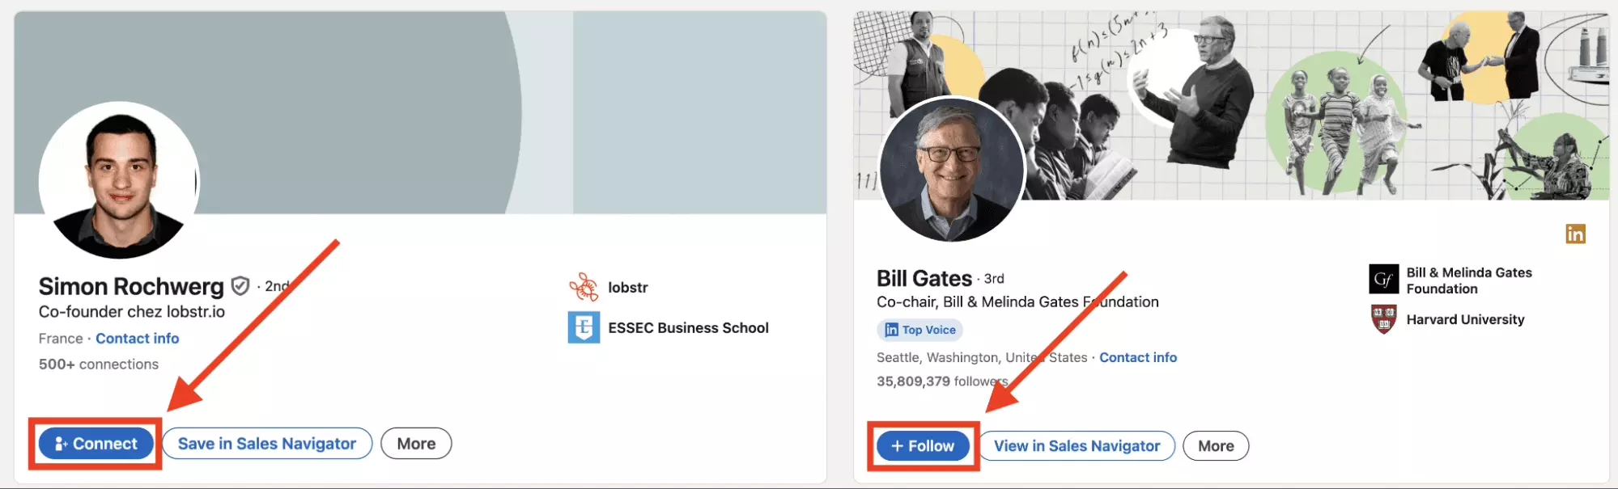Open the More menu on Bill Gates' profile
The image size is (1618, 489).
(1216, 446)
